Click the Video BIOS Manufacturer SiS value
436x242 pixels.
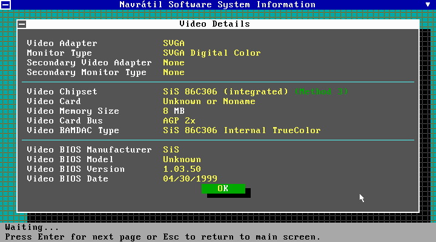[x=171, y=150]
